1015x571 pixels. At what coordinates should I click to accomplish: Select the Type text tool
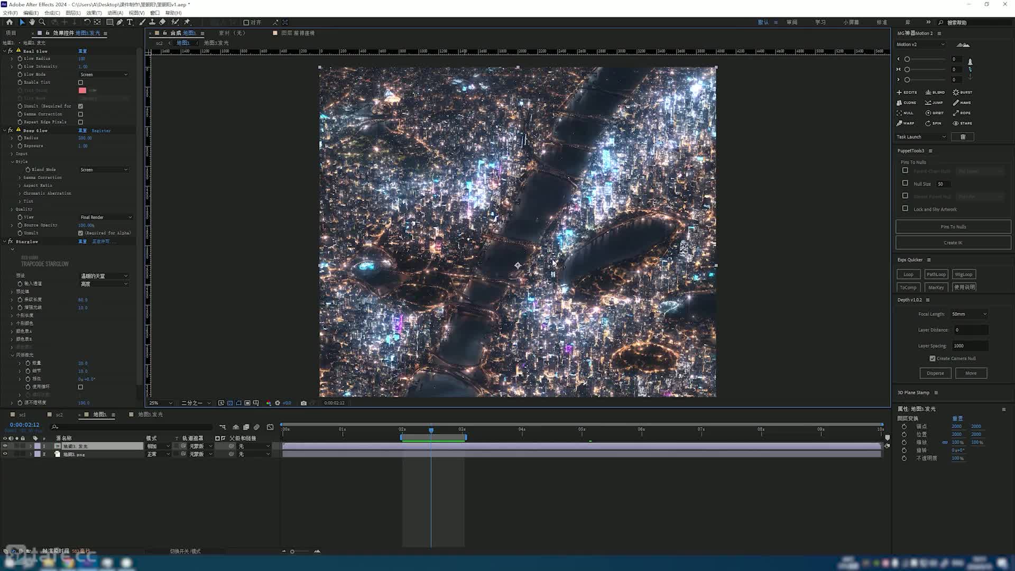tap(130, 22)
